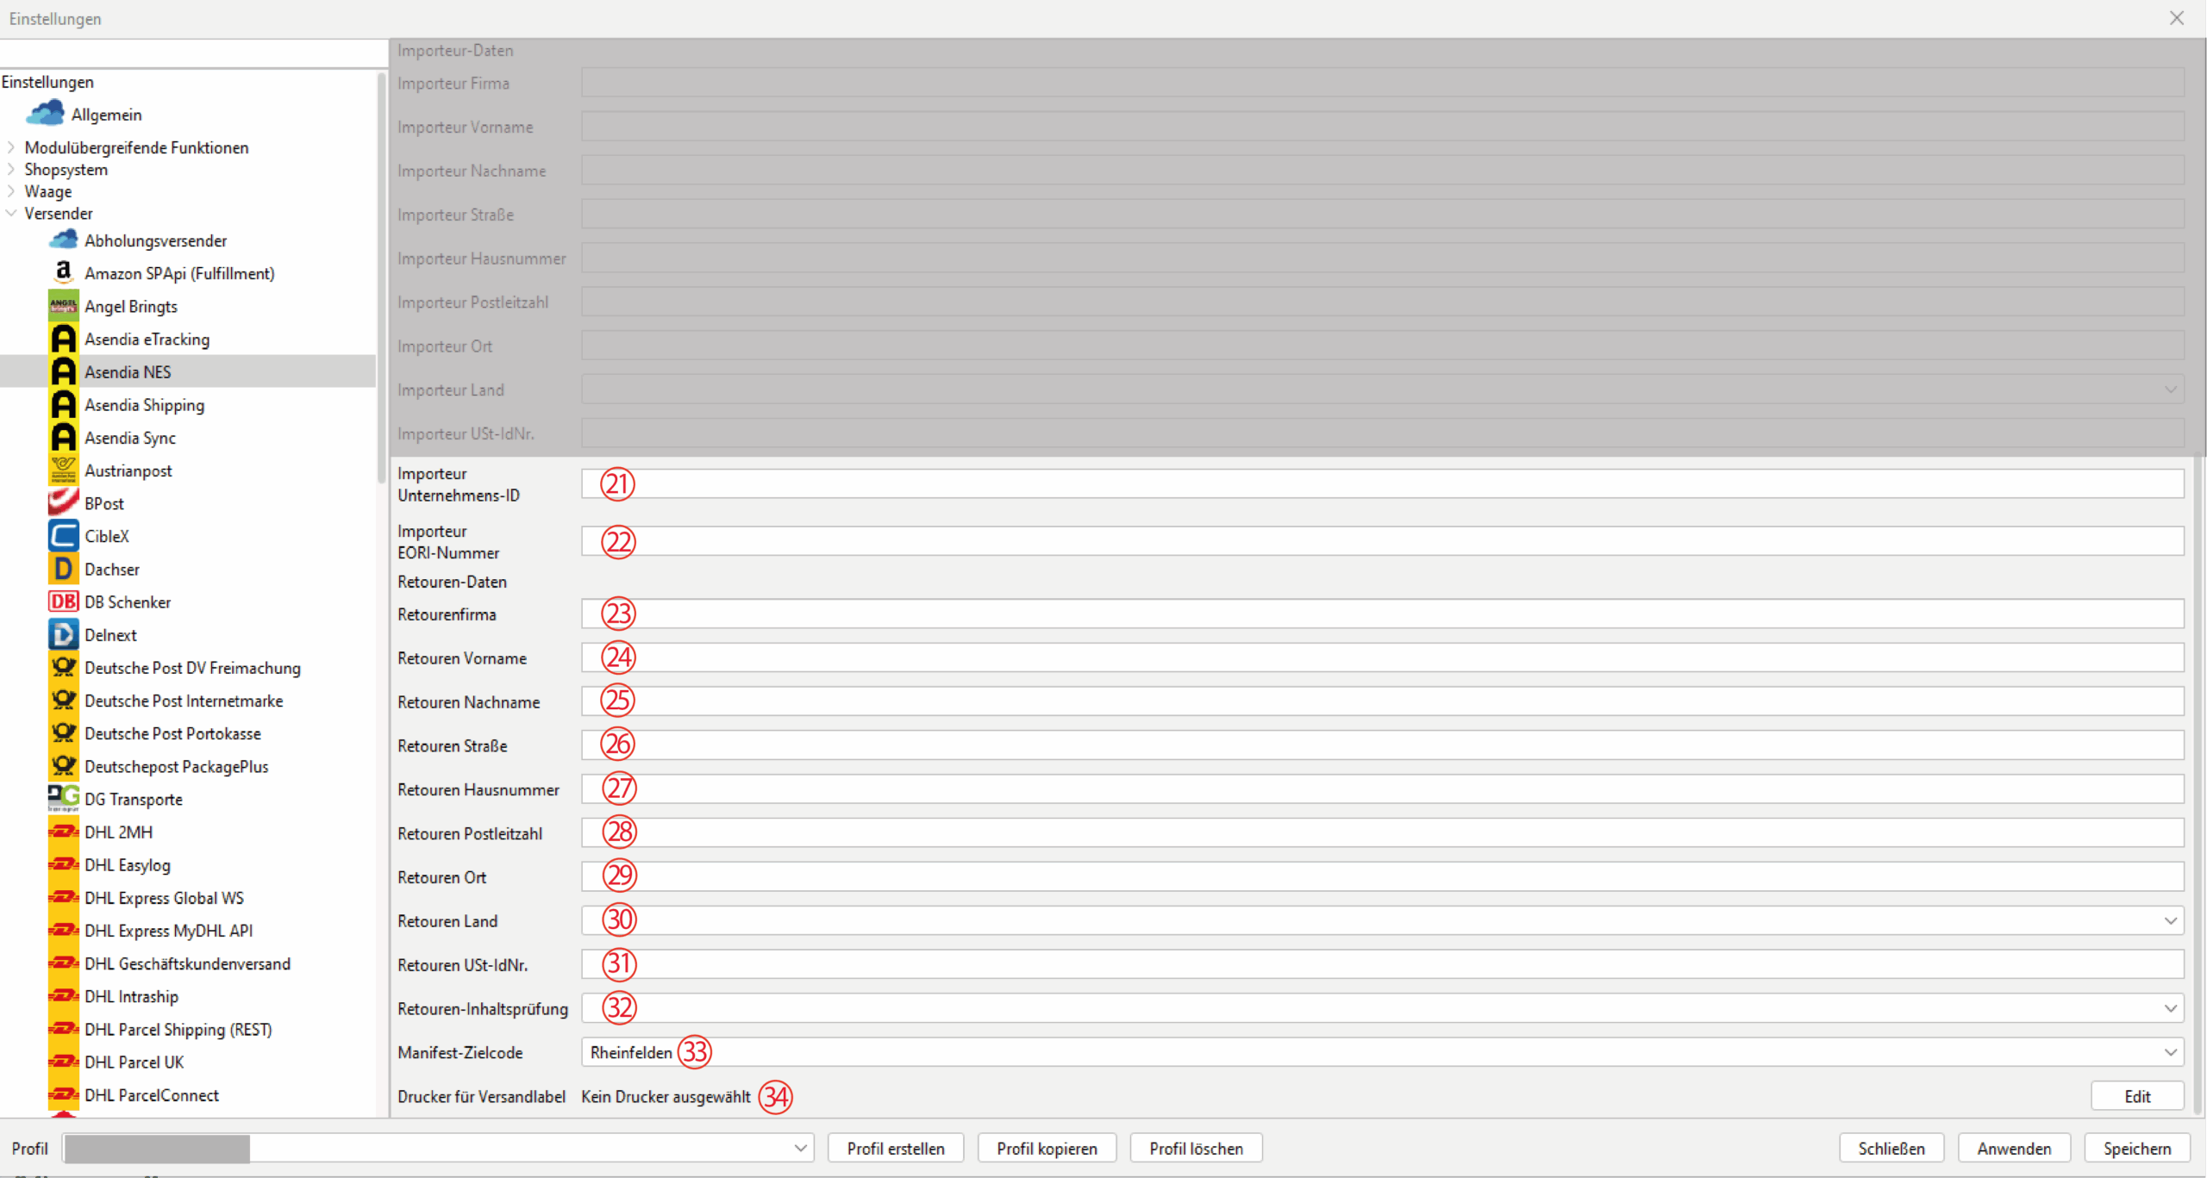
Task: Click the Asendia Sync icon
Action: 63,437
